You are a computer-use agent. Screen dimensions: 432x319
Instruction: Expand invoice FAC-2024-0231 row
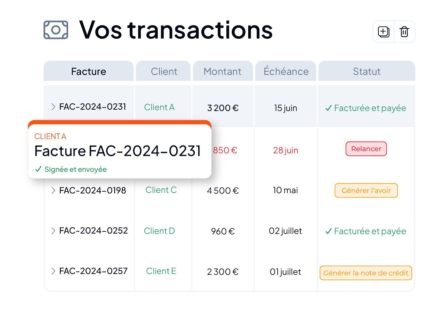click(53, 107)
